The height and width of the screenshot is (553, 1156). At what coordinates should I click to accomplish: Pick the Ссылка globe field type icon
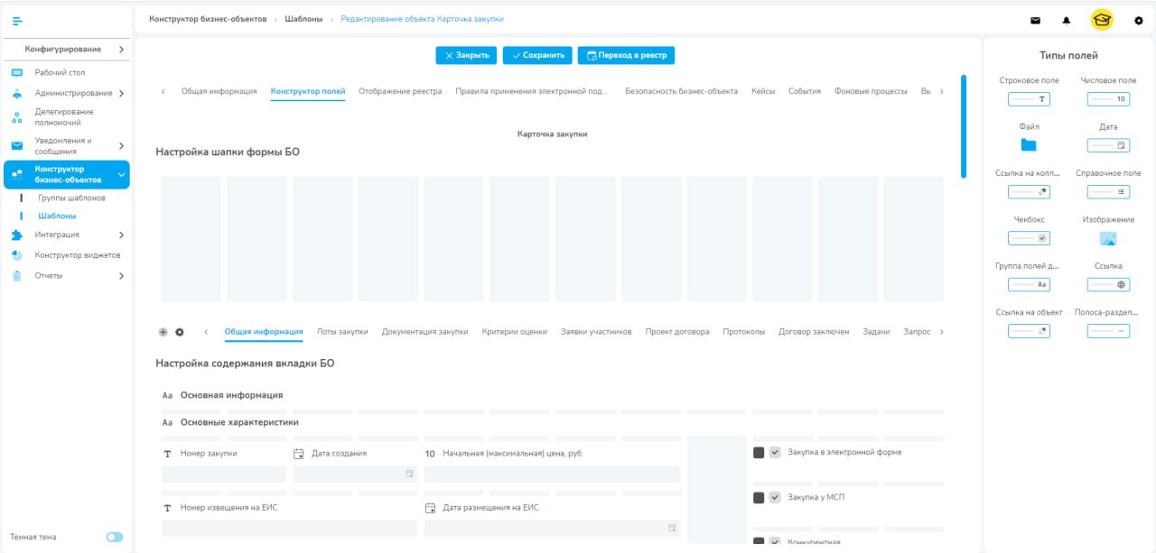point(1108,284)
